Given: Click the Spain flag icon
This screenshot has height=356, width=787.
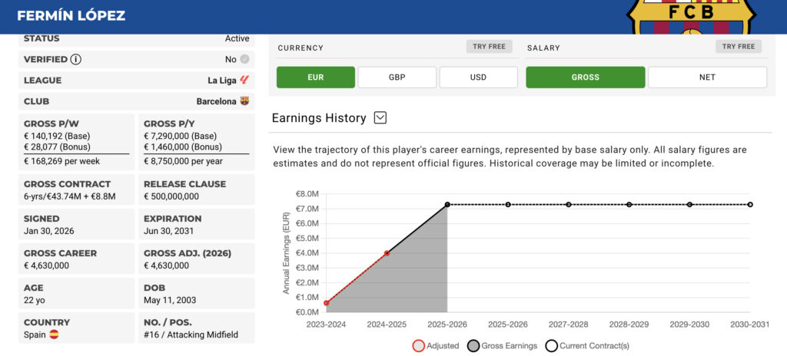Looking at the screenshot, I should [54, 335].
